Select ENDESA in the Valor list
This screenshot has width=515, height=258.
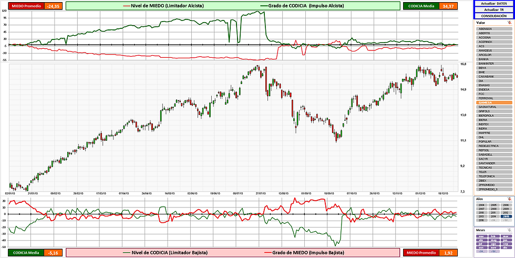pos(494,90)
